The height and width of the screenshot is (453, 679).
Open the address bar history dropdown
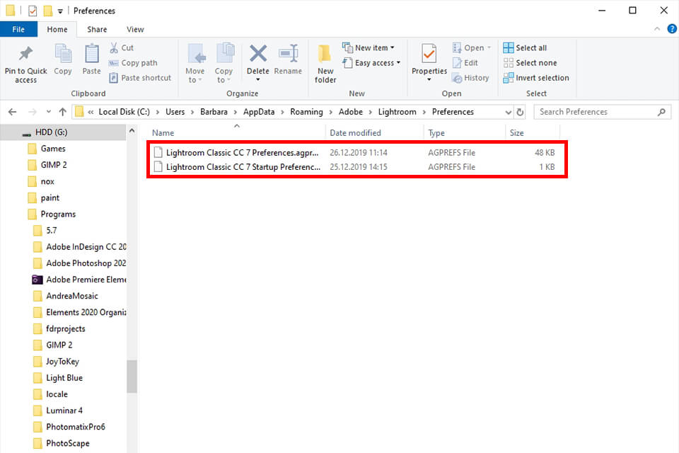pyautogui.click(x=509, y=112)
